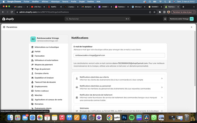Open Taxes et frais de douane
Screen dimensions: 197x123
[45, 82]
